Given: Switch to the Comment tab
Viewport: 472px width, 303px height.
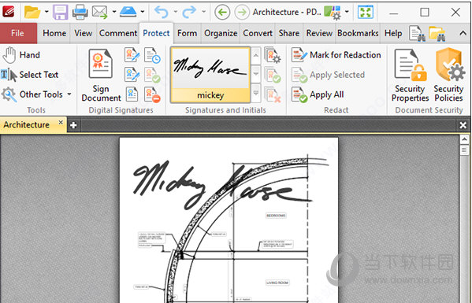Looking at the screenshot, I should [118, 33].
